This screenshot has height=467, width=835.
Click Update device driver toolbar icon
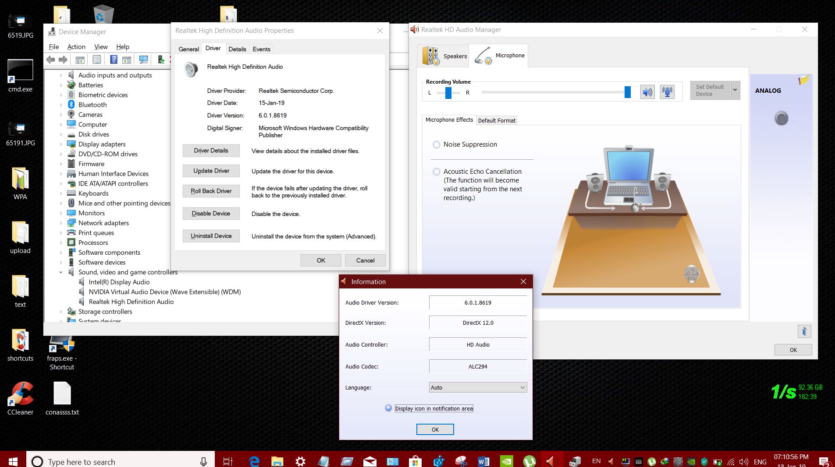[x=161, y=60]
